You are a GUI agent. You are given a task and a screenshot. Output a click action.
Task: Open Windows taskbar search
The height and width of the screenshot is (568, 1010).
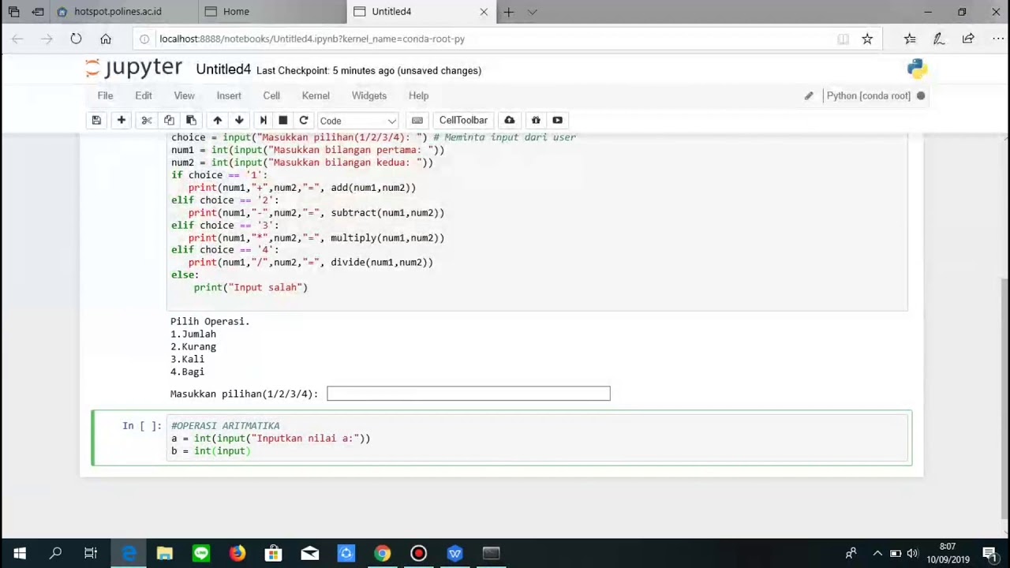55,553
